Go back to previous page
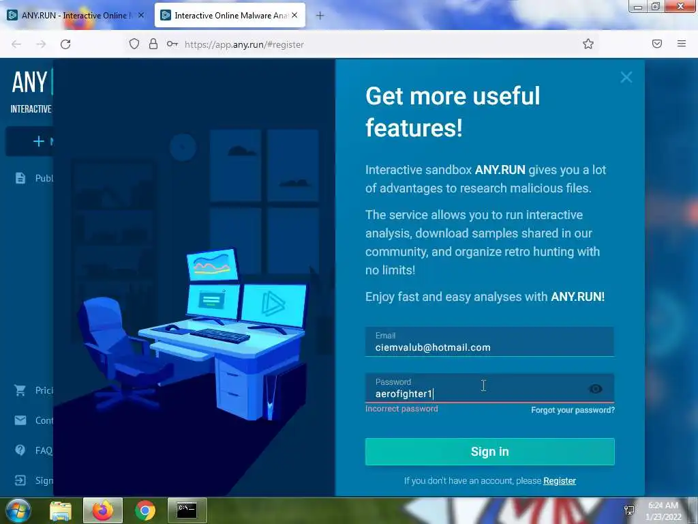 (x=16, y=44)
